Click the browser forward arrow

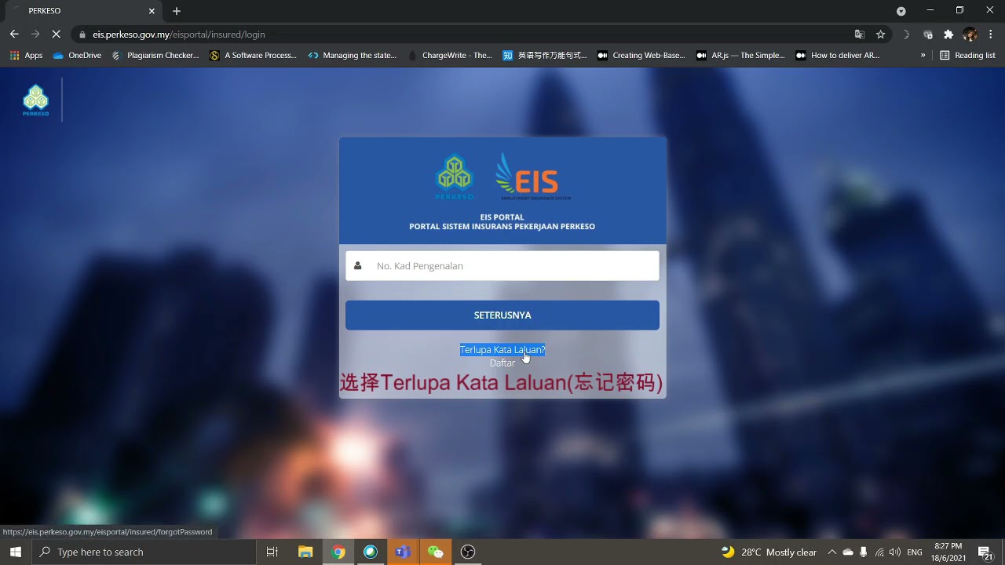35,35
